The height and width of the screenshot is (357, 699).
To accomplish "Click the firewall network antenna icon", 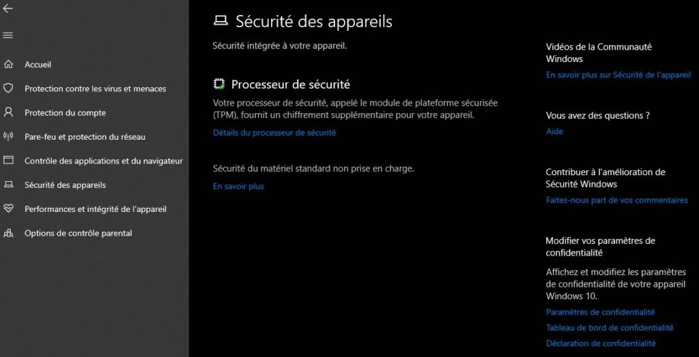I will (8, 136).
